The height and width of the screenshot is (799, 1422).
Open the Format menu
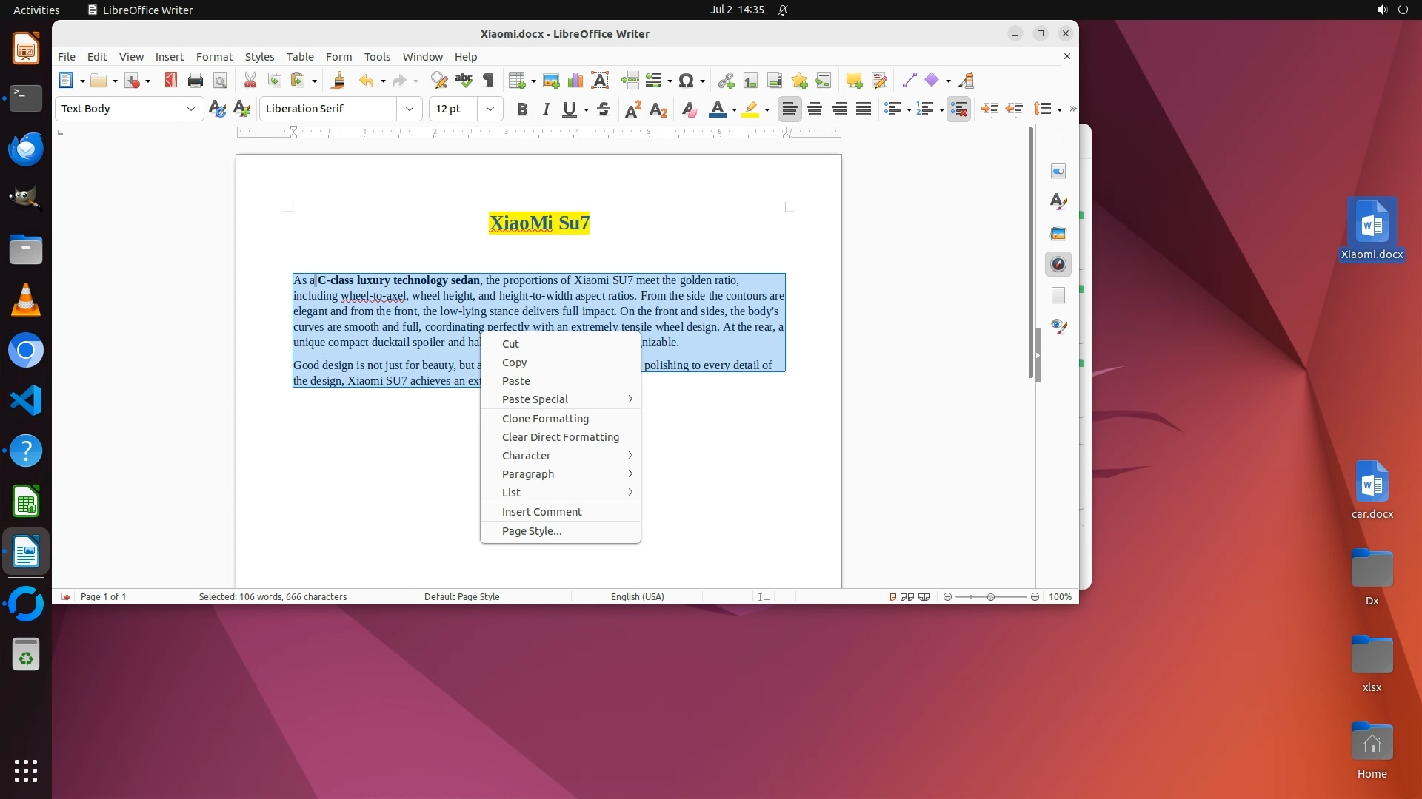(x=214, y=56)
